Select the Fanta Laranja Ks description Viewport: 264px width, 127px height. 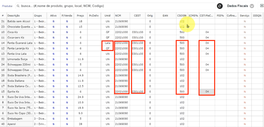18,48
